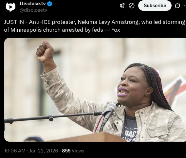View the 855 Views analytics
Image resolution: width=186 pixels, height=158 pixels.
73,151
